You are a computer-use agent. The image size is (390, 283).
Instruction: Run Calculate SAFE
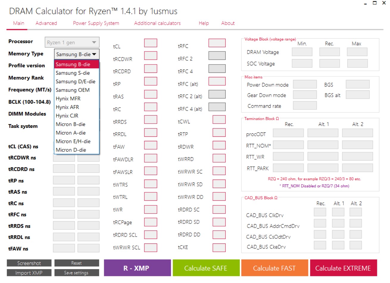click(x=206, y=268)
